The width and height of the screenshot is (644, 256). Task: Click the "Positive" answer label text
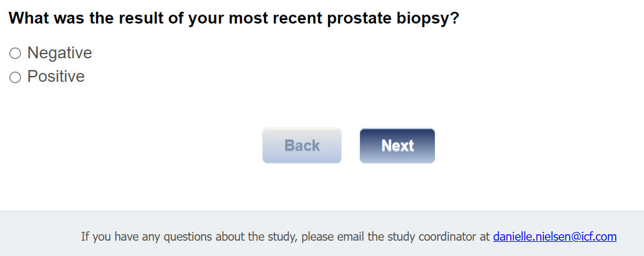[x=56, y=77]
